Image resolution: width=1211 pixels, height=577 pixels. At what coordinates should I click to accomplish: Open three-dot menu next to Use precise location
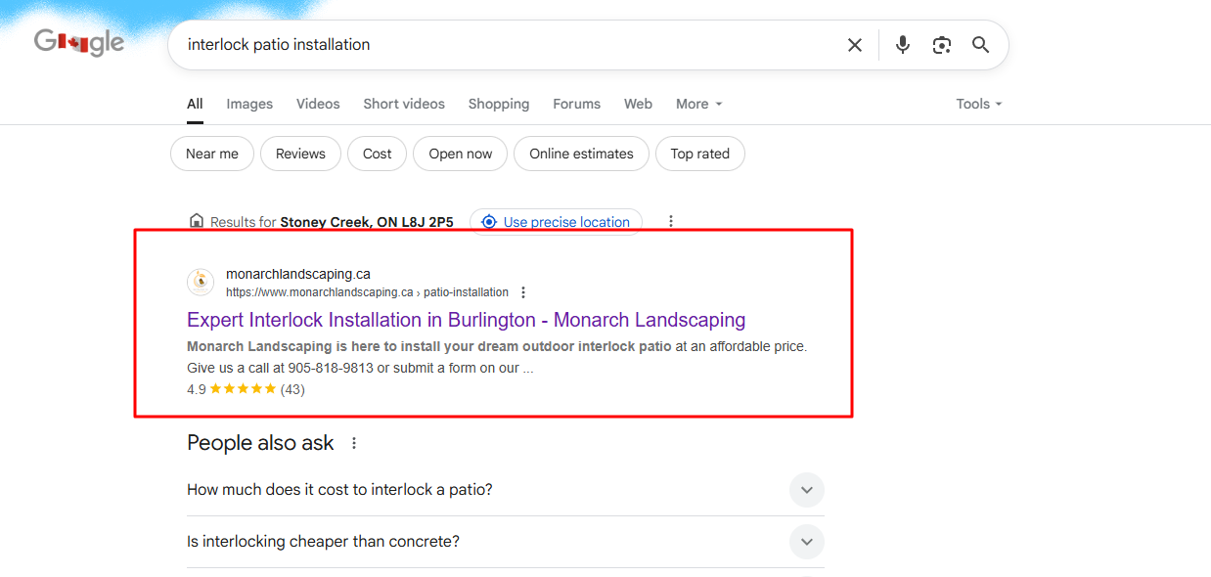coord(671,222)
